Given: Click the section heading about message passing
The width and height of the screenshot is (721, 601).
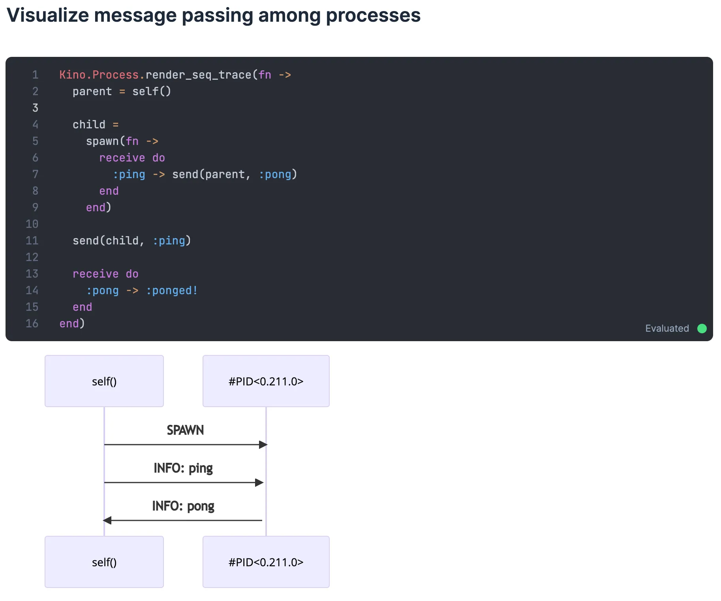Looking at the screenshot, I should pos(214,15).
